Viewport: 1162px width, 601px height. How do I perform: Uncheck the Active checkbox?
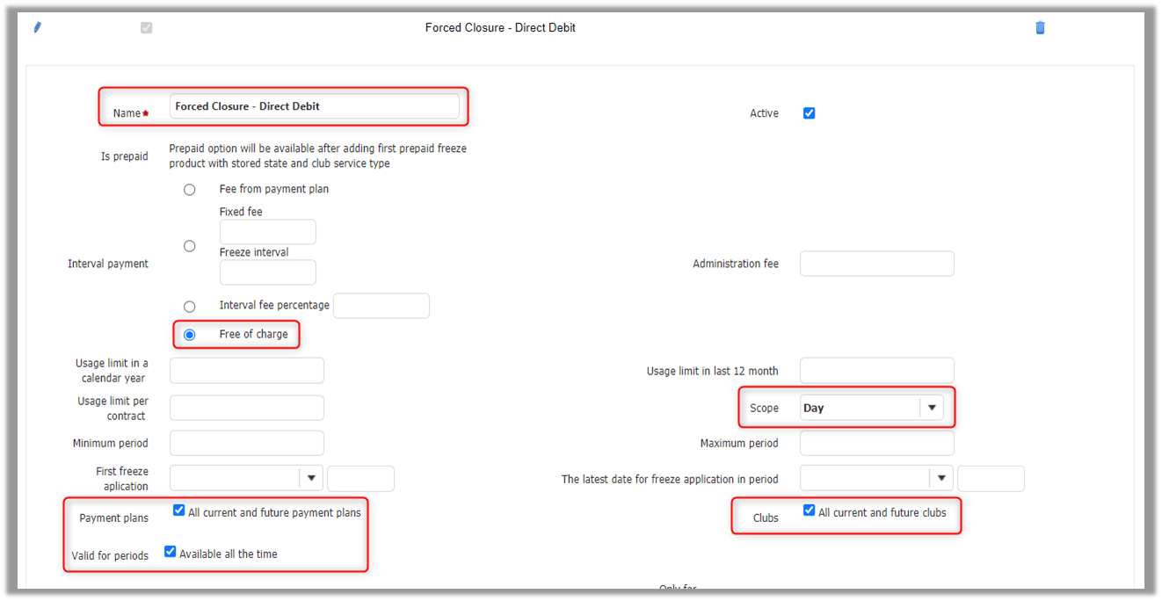809,113
